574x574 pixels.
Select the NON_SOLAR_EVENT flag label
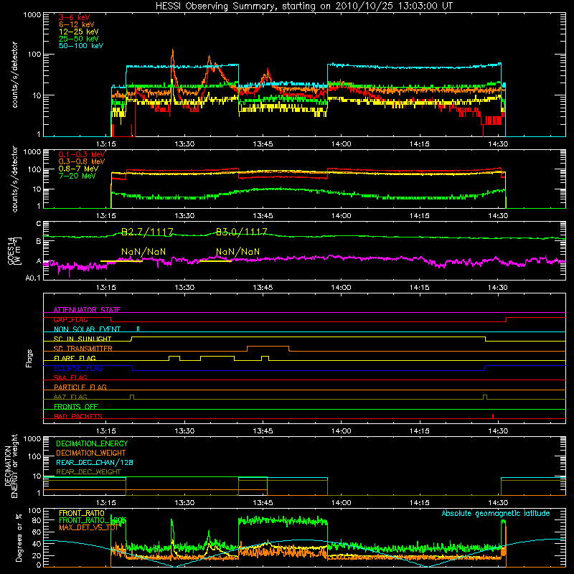click(87, 329)
